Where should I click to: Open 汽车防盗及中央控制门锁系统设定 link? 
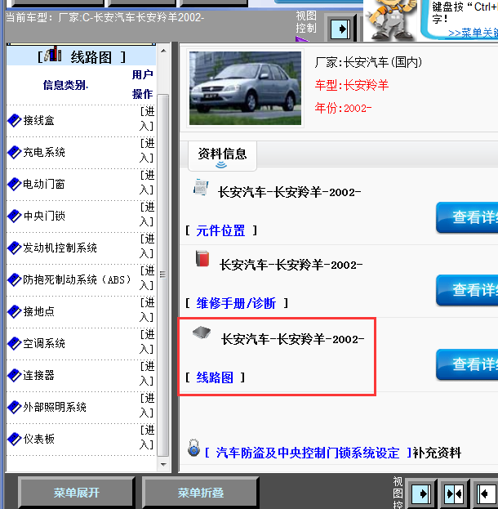308,453
